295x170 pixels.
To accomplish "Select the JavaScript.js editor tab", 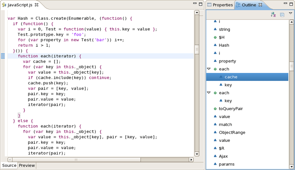I will [20, 5].
